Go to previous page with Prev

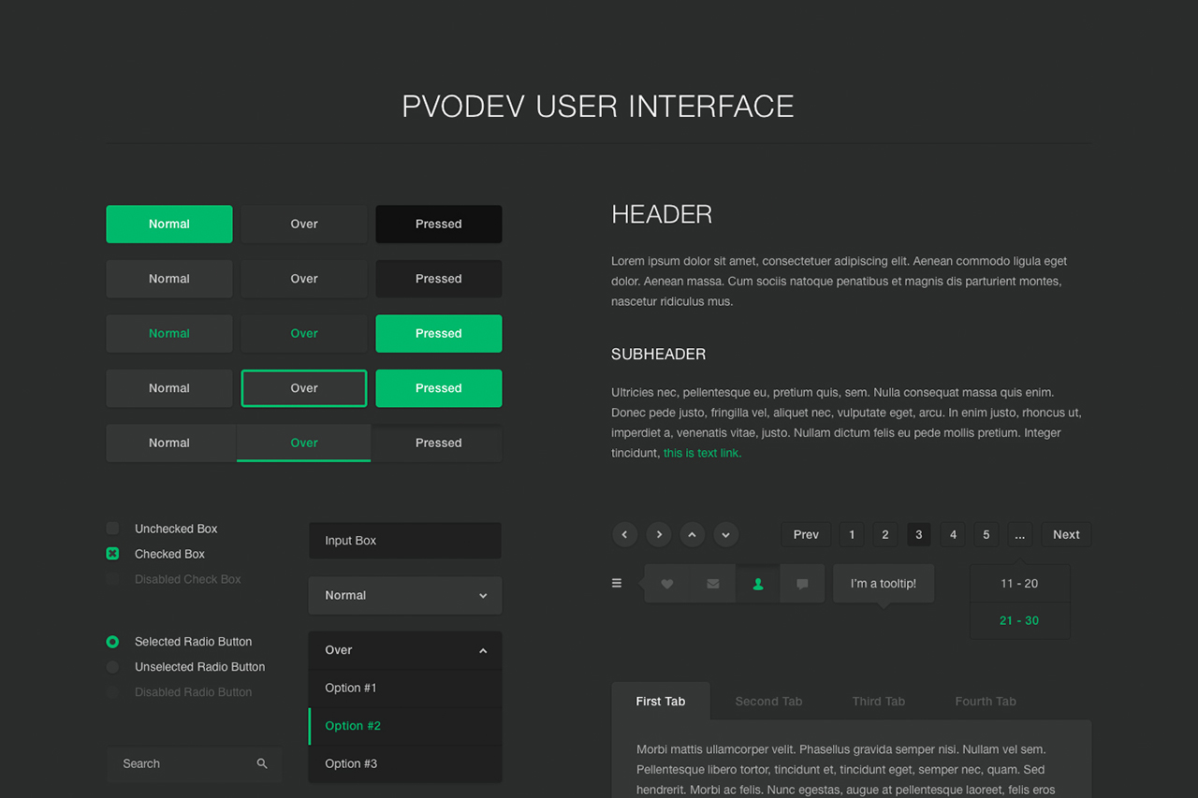point(806,534)
